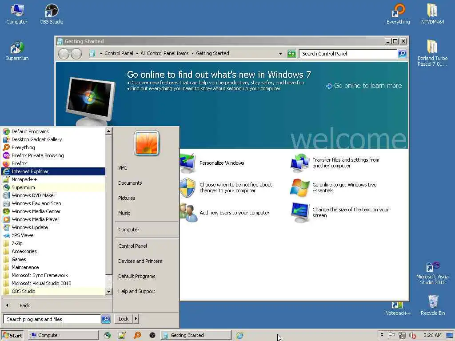
Task: Click the clock showing 5:26 AM
Action: 432,335
